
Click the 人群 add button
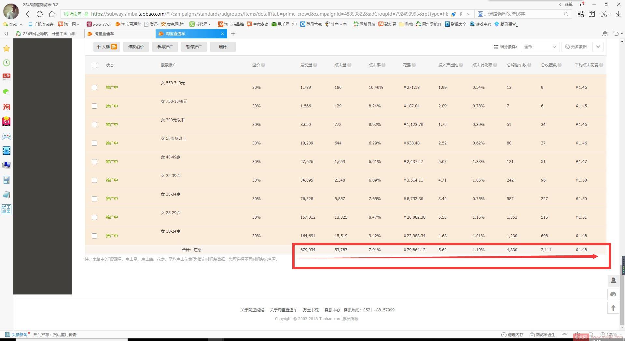coord(107,47)
